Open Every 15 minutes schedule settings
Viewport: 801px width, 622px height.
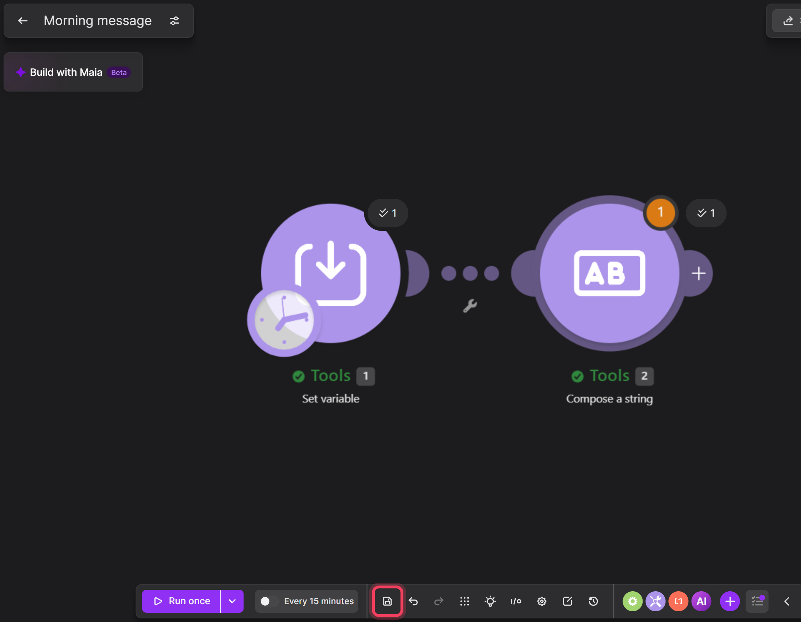pyautogui.click(x=319, y=601)
